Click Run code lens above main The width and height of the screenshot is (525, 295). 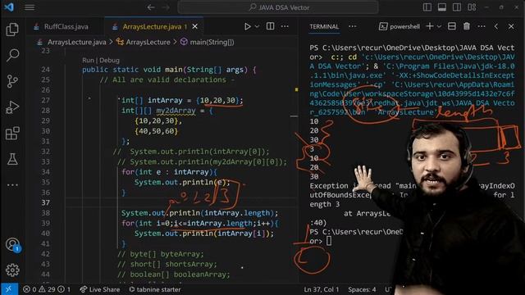[x=88, y=60]
